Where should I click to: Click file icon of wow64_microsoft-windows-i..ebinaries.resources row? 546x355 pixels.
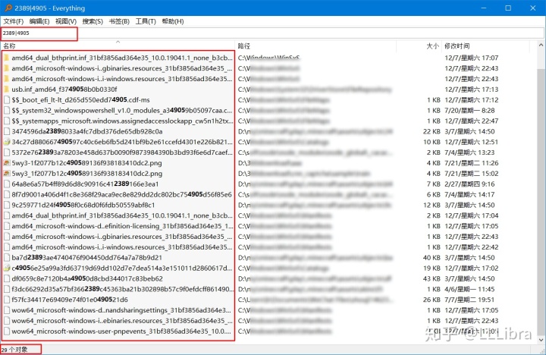click(7, 321)
